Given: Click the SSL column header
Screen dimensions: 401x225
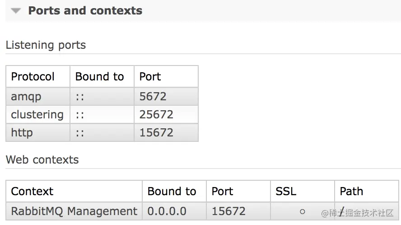Looking at the screenshot, I should (x=286, y=191).
